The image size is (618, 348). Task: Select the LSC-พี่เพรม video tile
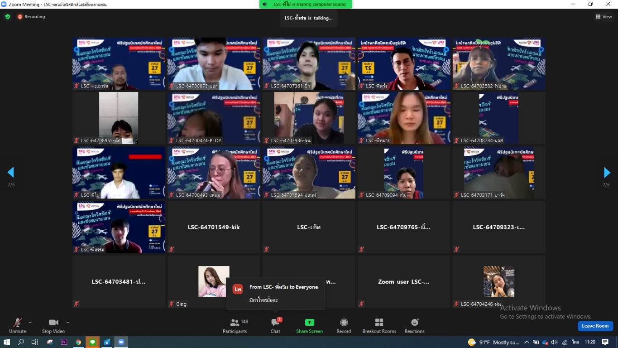[119, 227]
